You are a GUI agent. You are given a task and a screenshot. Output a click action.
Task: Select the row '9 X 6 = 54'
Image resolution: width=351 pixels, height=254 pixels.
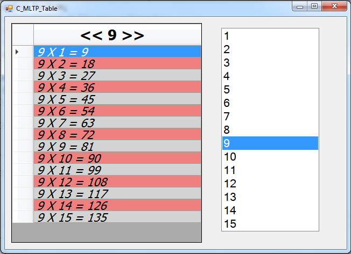pos(117,111)
